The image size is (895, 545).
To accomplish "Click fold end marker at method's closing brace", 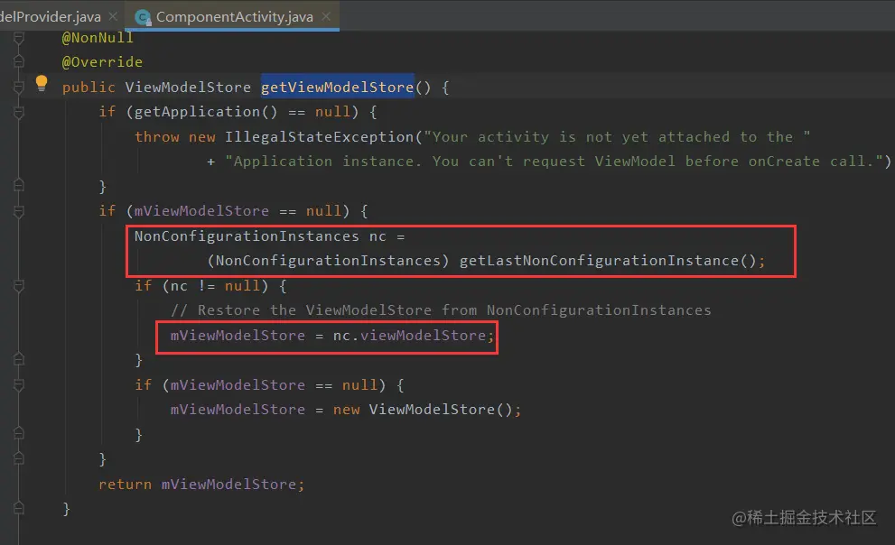I will tap(18, 509).
